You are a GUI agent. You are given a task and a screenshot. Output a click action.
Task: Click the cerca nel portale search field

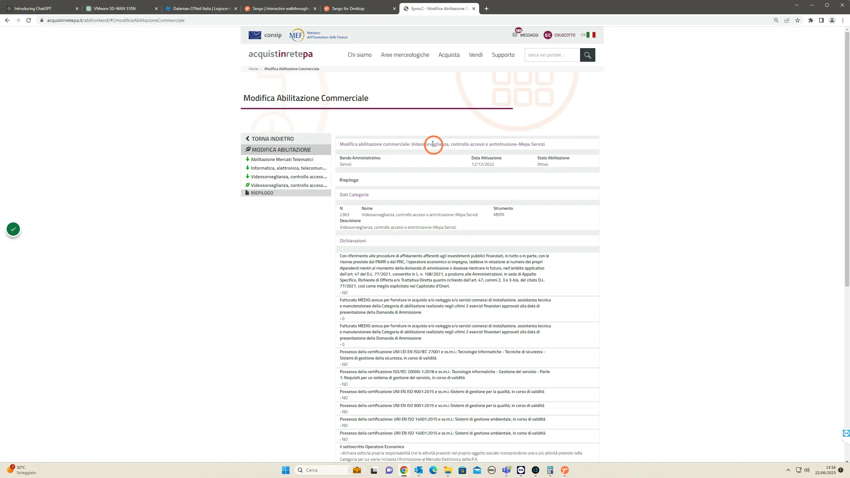pos(552,55)
